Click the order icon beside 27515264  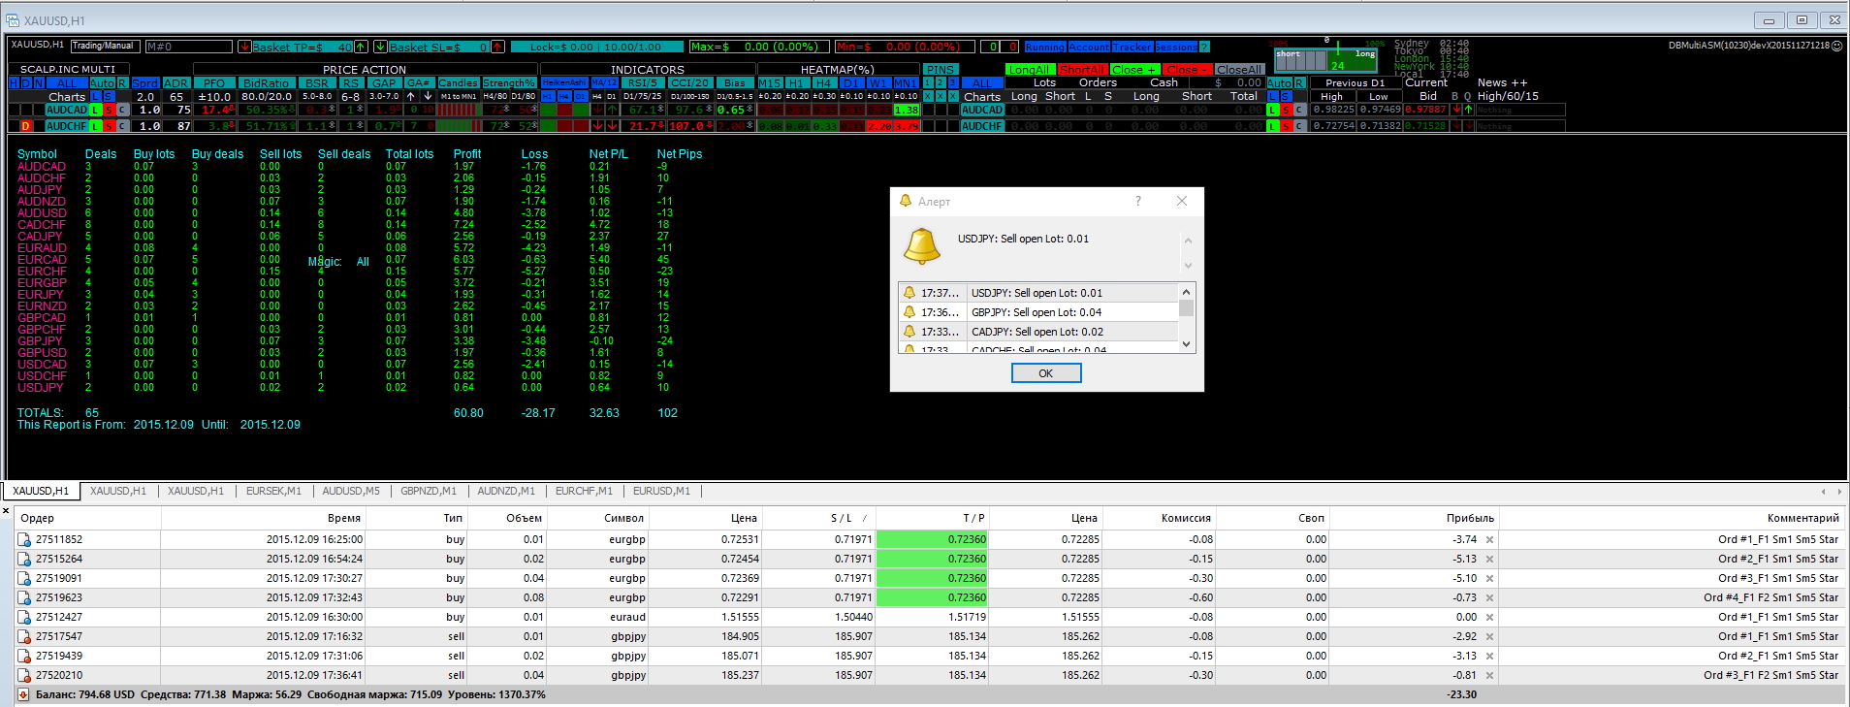pos(24,560)
